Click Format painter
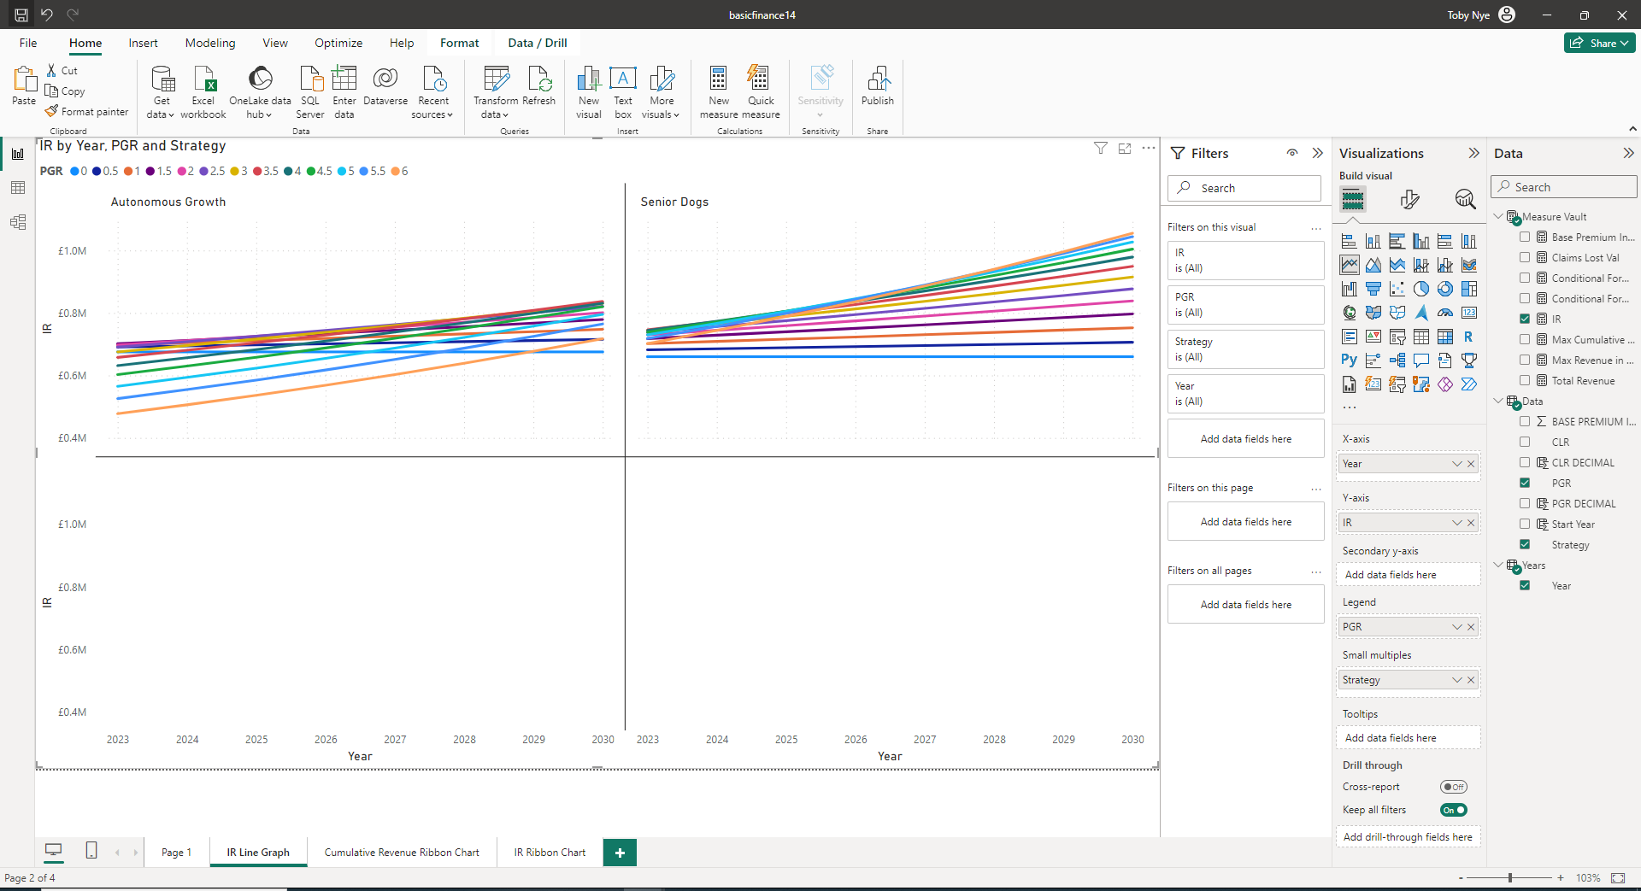 (x=86, y=111)
